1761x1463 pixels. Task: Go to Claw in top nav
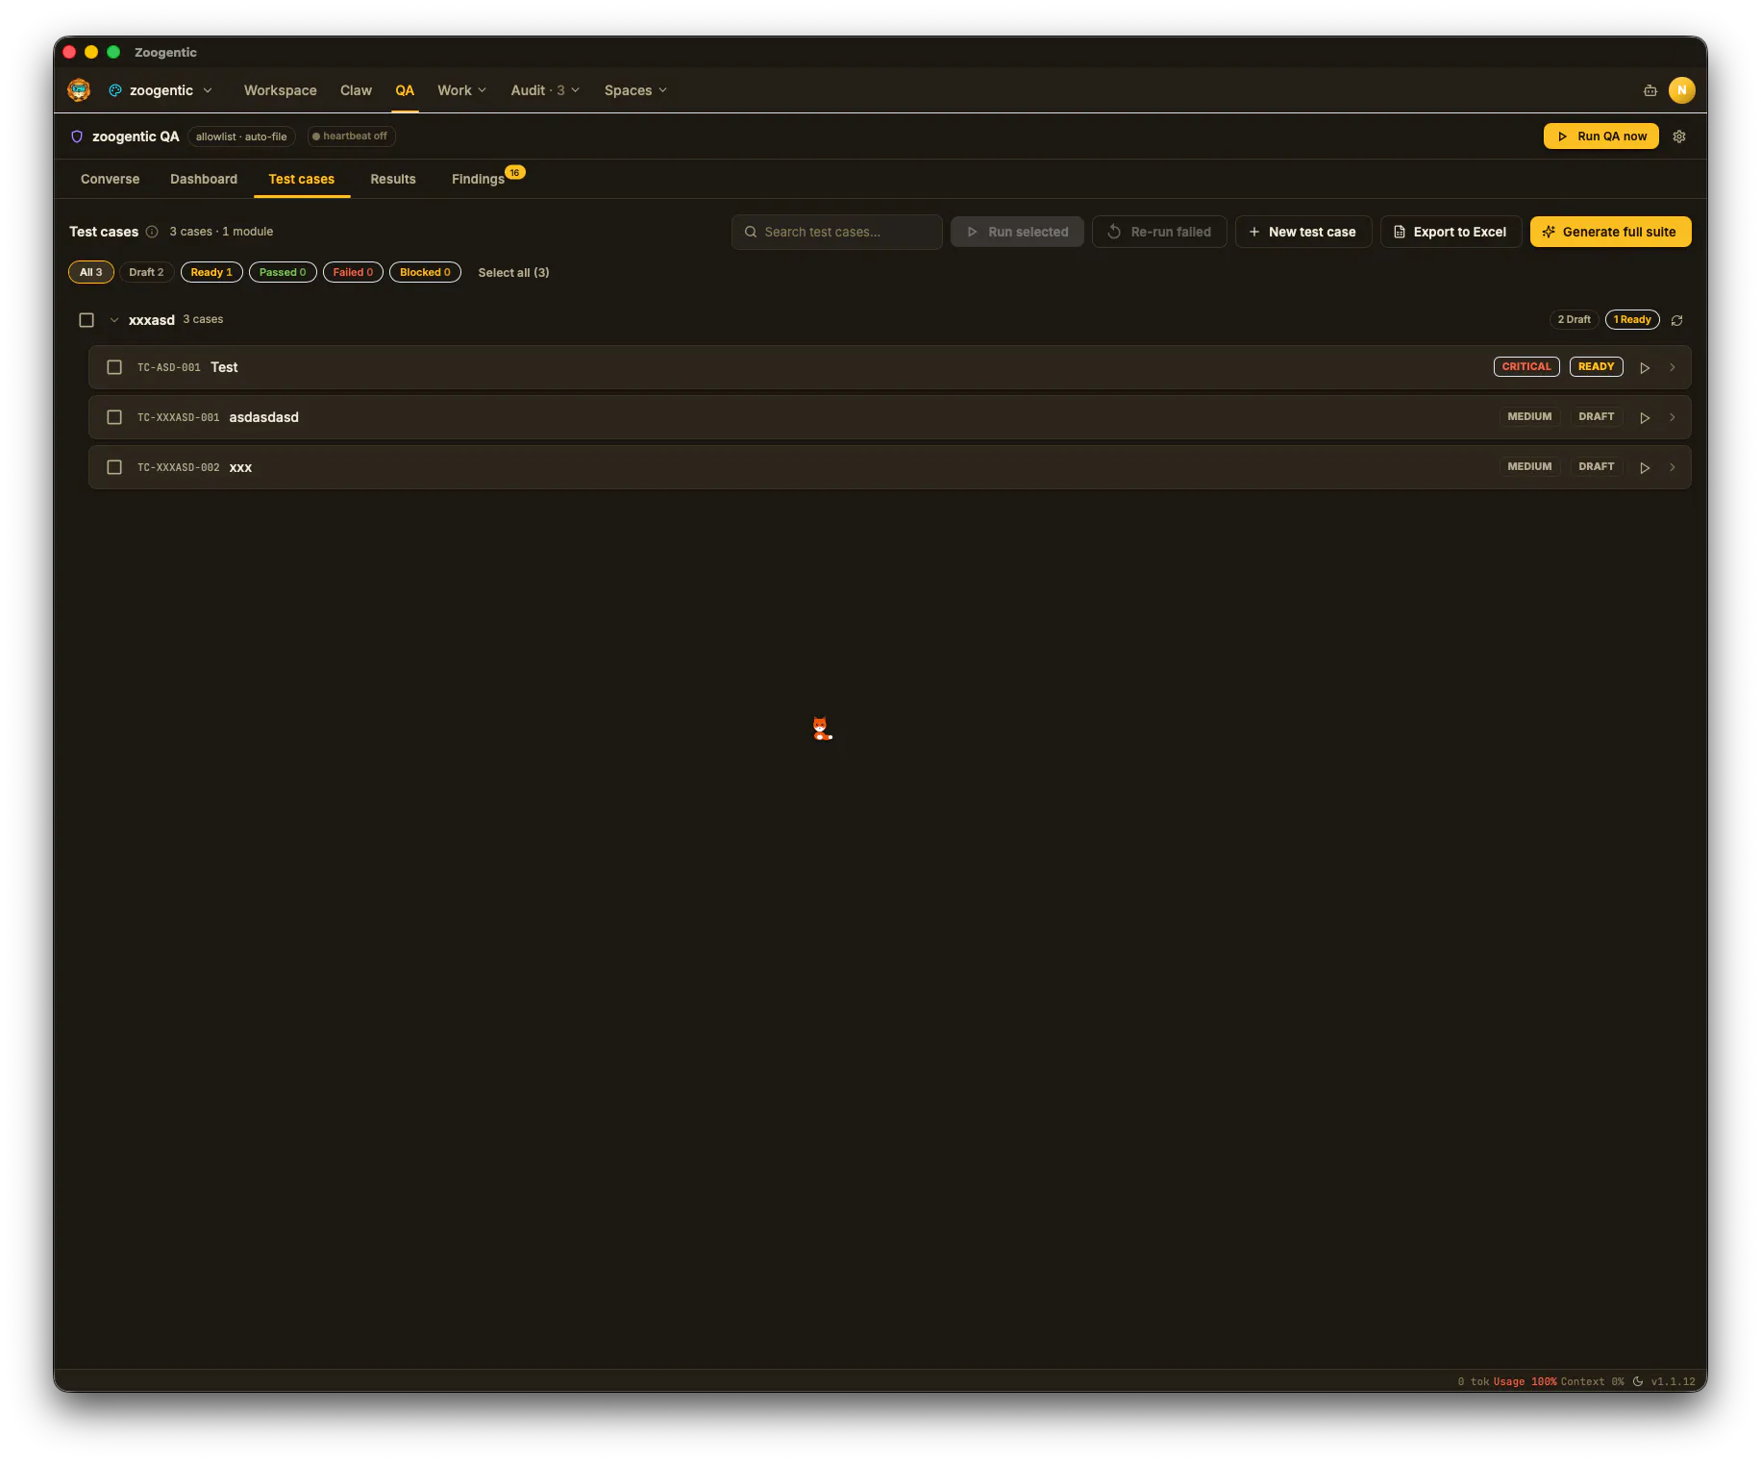pos(356,90)
